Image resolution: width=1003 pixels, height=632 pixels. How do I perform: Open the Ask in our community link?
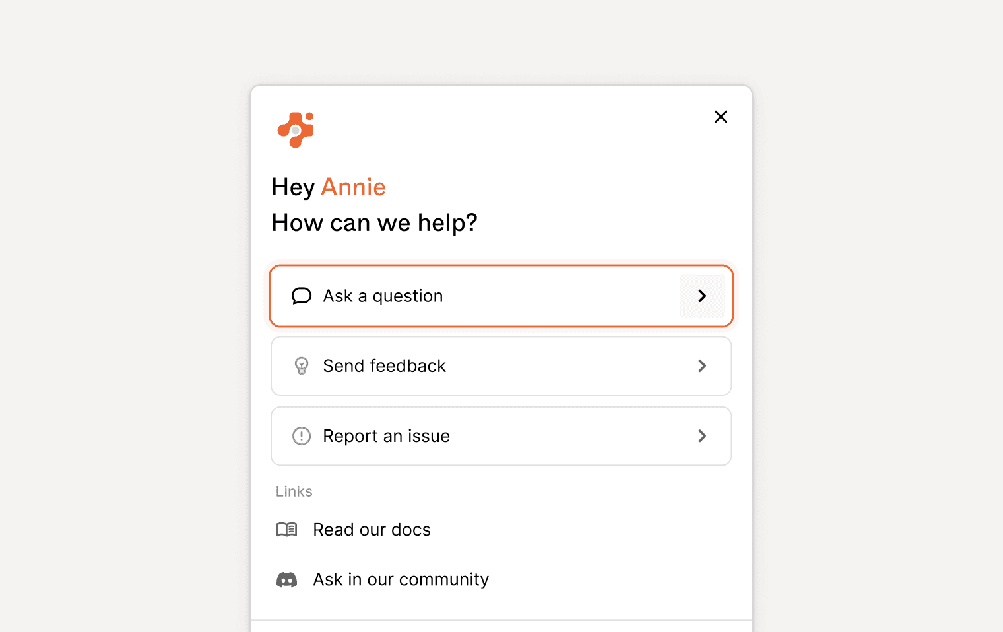pos(401,579)
